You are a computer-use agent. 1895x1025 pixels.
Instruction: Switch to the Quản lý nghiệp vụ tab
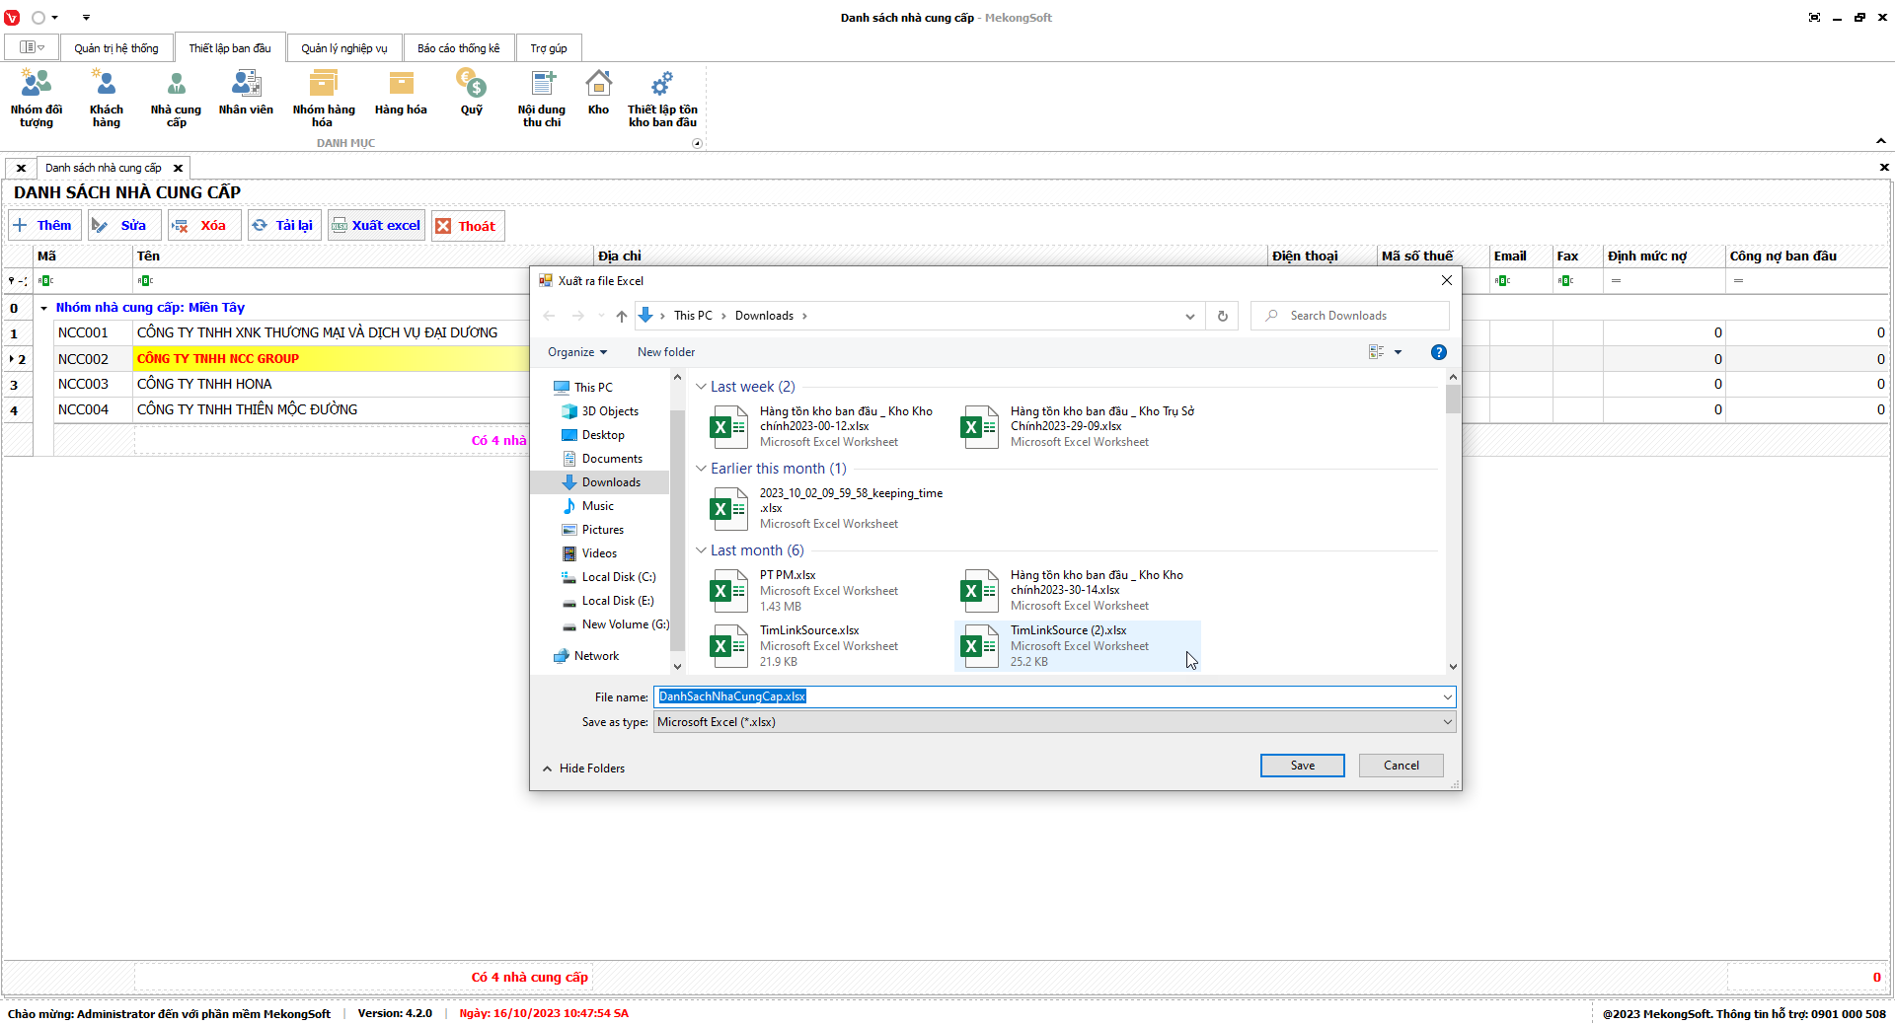(343, 48)
